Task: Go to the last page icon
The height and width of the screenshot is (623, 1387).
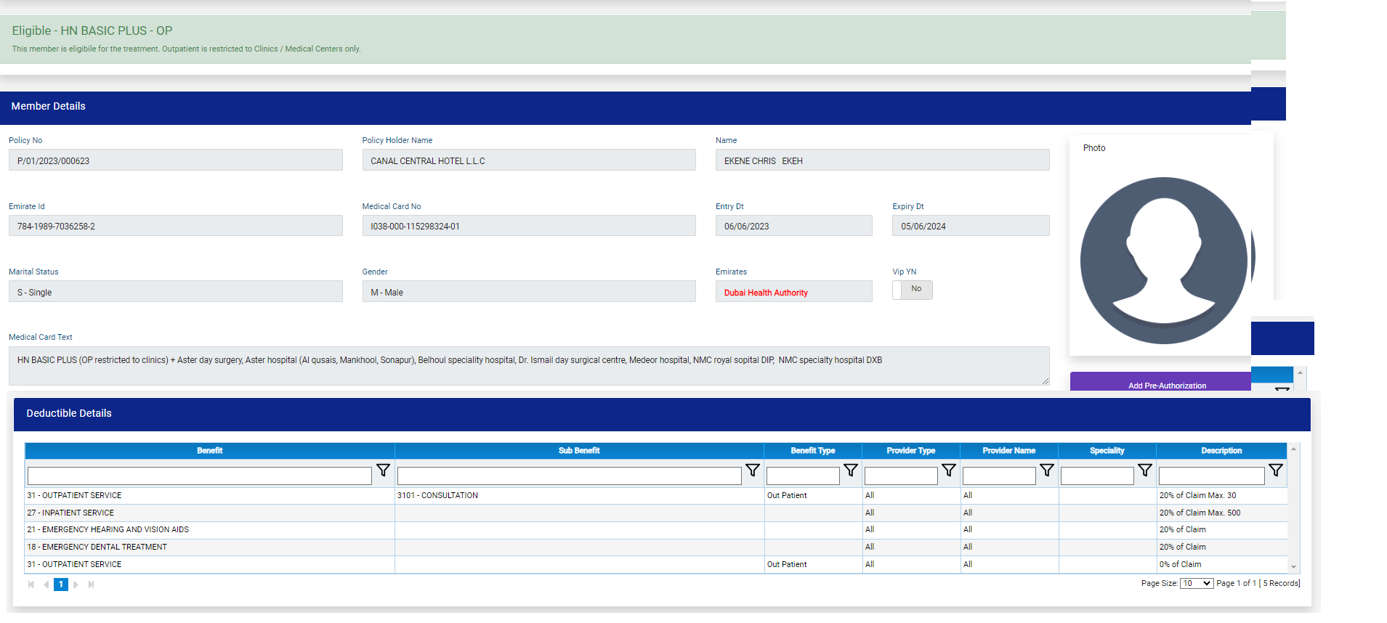Action: [x=91, y=585]
